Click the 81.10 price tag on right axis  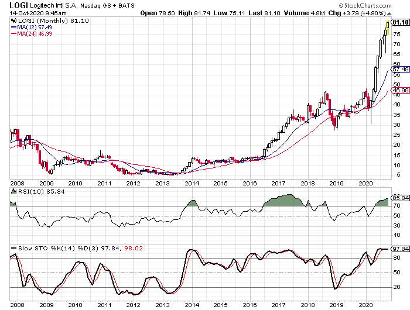pos(400,22)
